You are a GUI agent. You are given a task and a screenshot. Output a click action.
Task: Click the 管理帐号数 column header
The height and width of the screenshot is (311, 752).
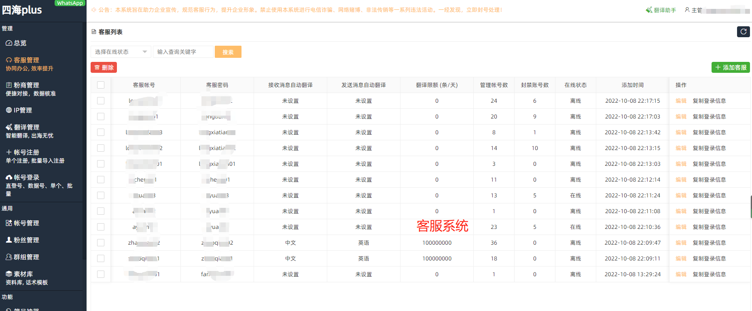coord(494,85)
